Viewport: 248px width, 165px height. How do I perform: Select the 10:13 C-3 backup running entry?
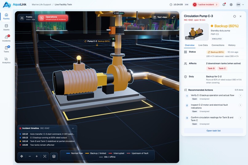tap(47, 138)
